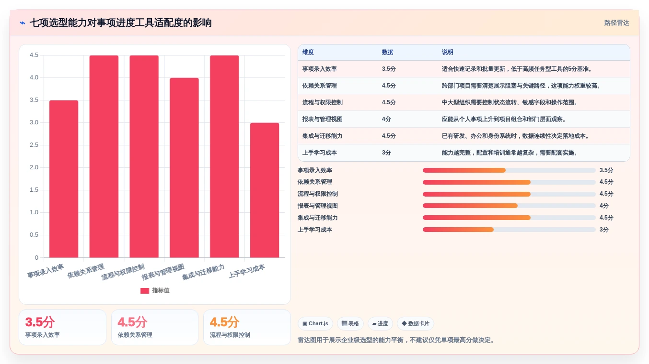Image resolution: width=649 pixels, height=364 pixels.
Task: Click the 进度 tag chip
Action: coord(380,324)
